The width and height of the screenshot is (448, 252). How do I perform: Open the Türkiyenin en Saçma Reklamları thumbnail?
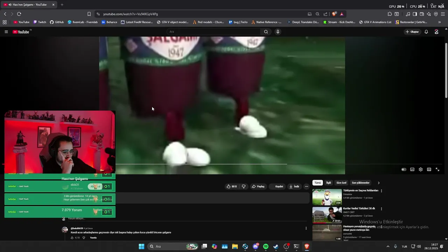pyautogui.click(x=327, y=197)
